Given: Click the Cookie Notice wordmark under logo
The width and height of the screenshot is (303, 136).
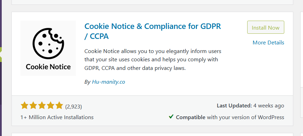Looking at the screenshot, I should pos(48,67).
